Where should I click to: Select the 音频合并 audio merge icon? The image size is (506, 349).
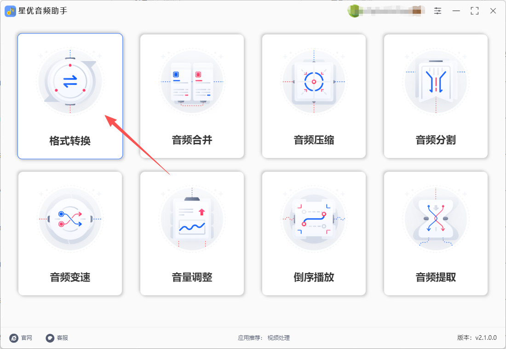click(x=192, y=81)
